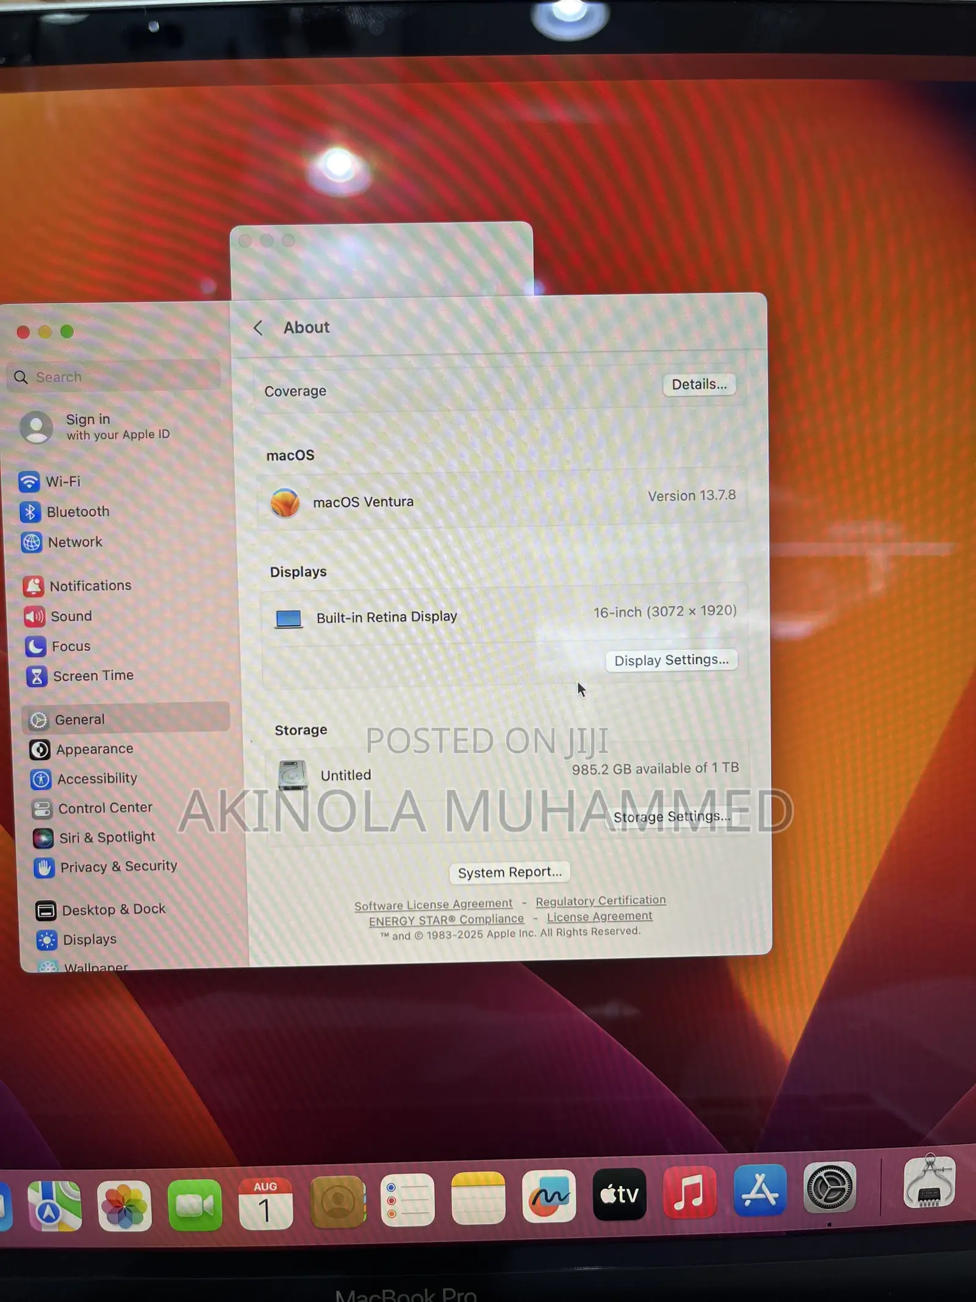Viewport: 976px width, 1302px height.
Task: Open Contacts from the Dock
Action: tap(337, 1202)
